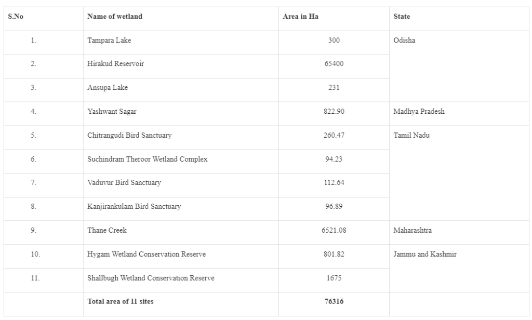The image size is (532, 320).
Task: Click the Jammu and Kashmir cell
Action: (x=424, y=254)
